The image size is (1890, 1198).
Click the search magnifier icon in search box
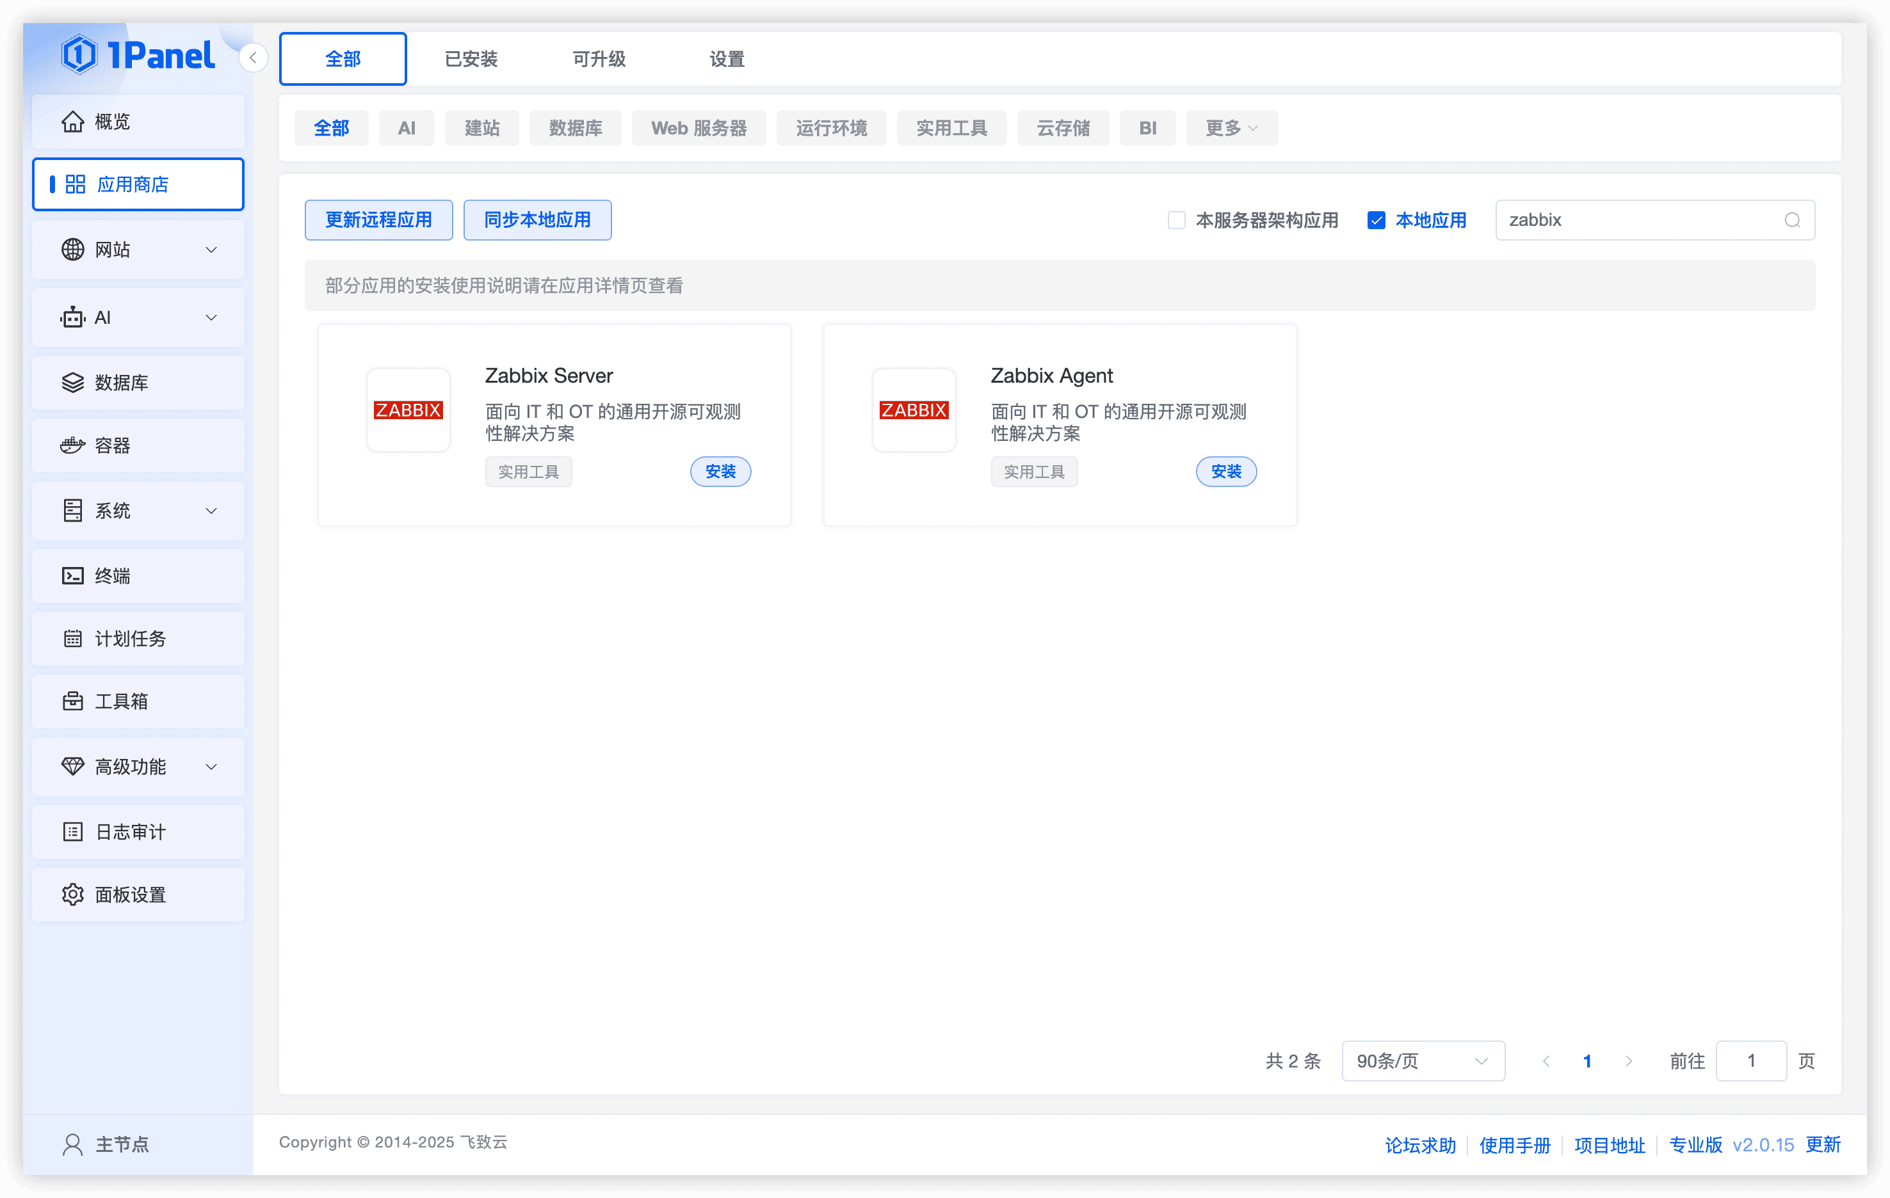(x=1792, y=220)
